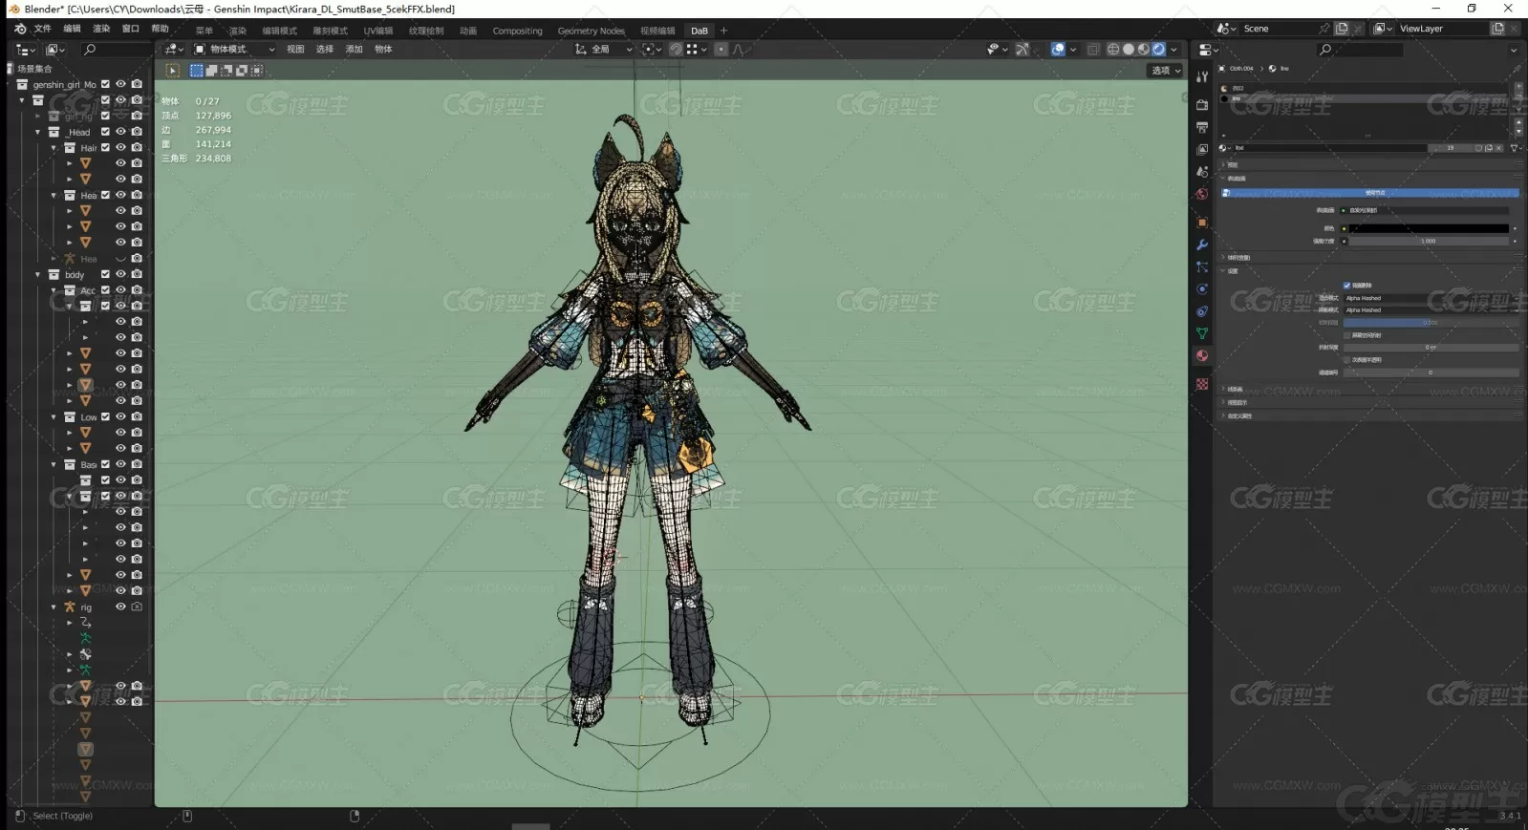1528x830 pixels.
Task: Open the Modifiers wrench tab
Action: click(x=1202, y=245)
